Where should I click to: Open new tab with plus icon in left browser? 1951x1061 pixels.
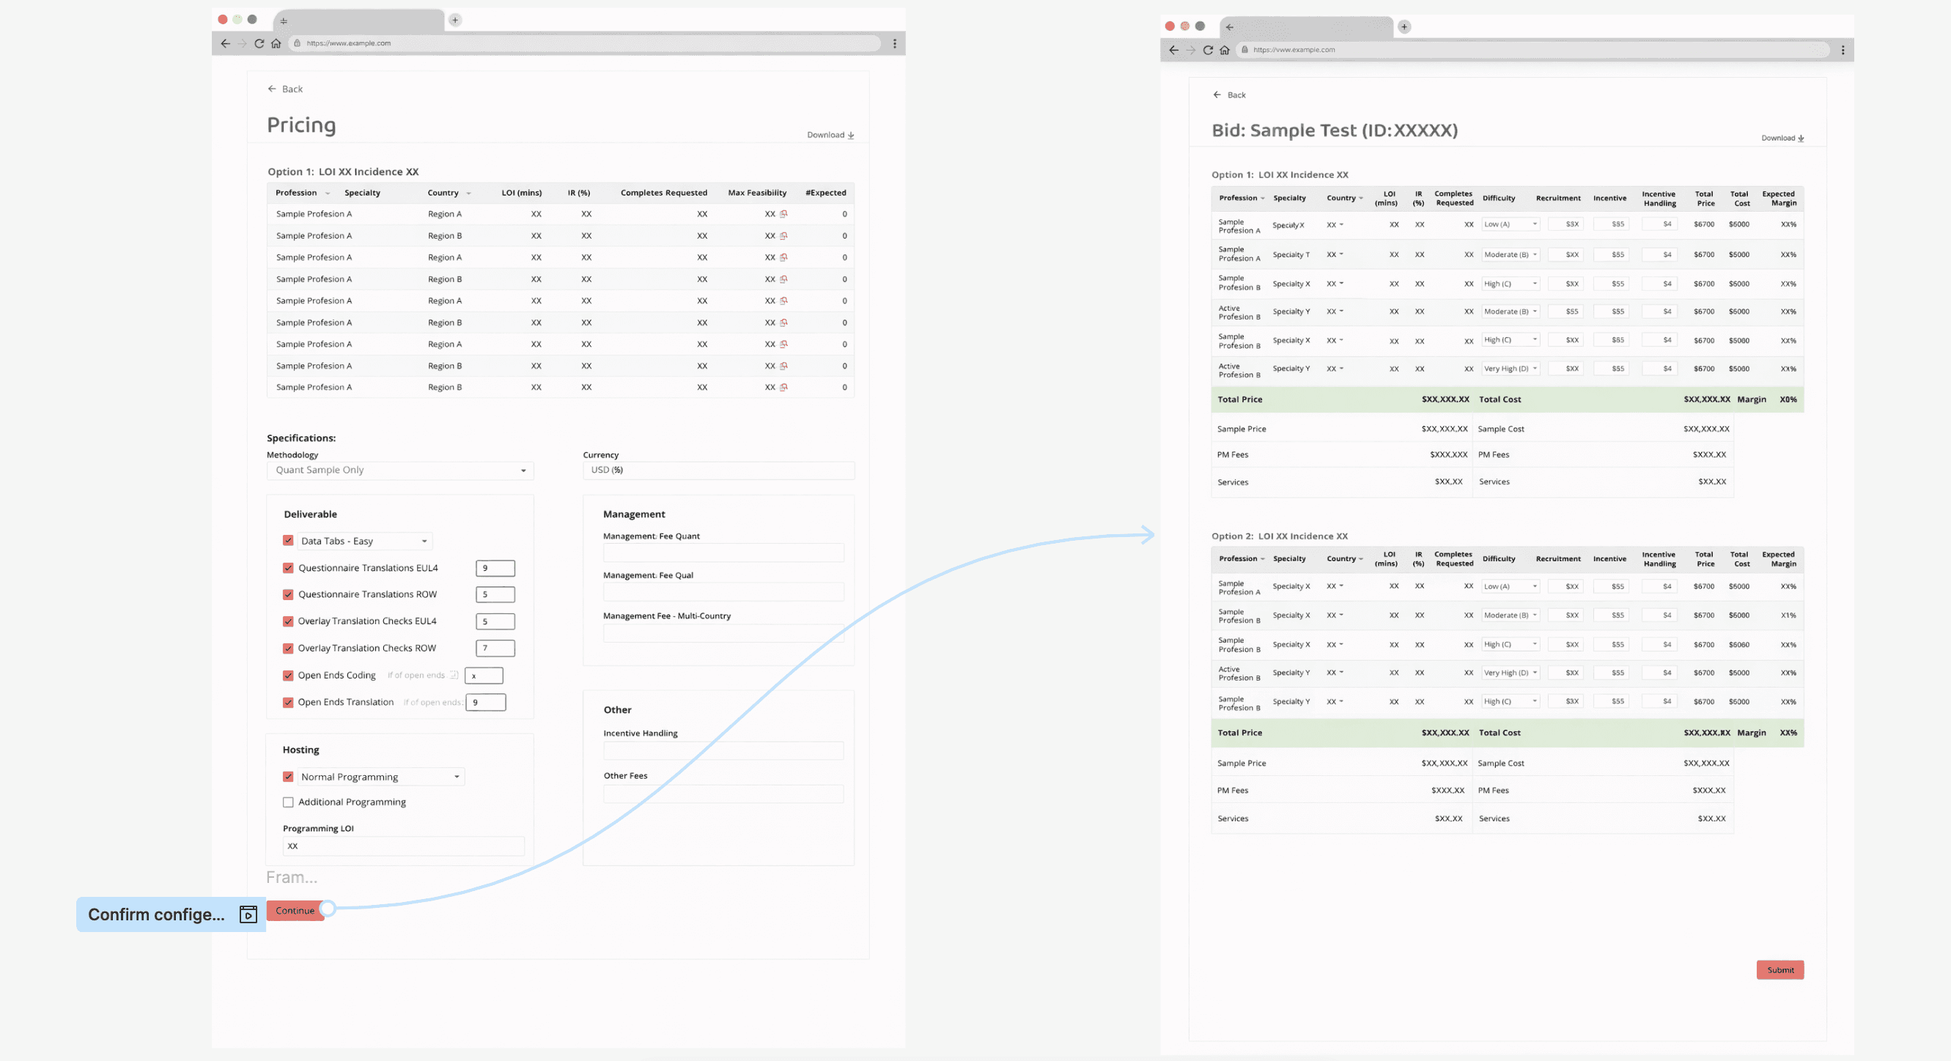(x=455, y=21)
